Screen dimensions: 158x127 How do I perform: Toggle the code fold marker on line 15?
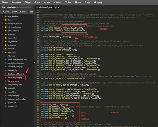[x=40, y=15]
